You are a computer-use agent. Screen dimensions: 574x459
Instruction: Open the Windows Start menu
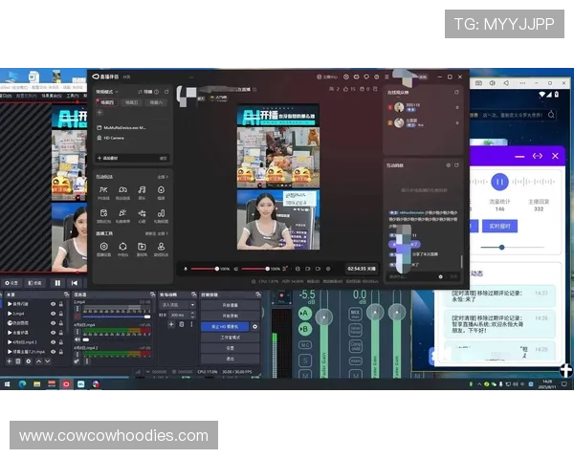point(7,384)
